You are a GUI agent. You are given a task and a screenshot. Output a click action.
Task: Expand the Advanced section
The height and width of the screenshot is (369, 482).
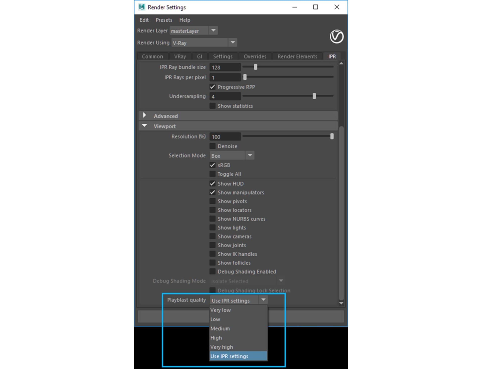(x=144, y=115)
